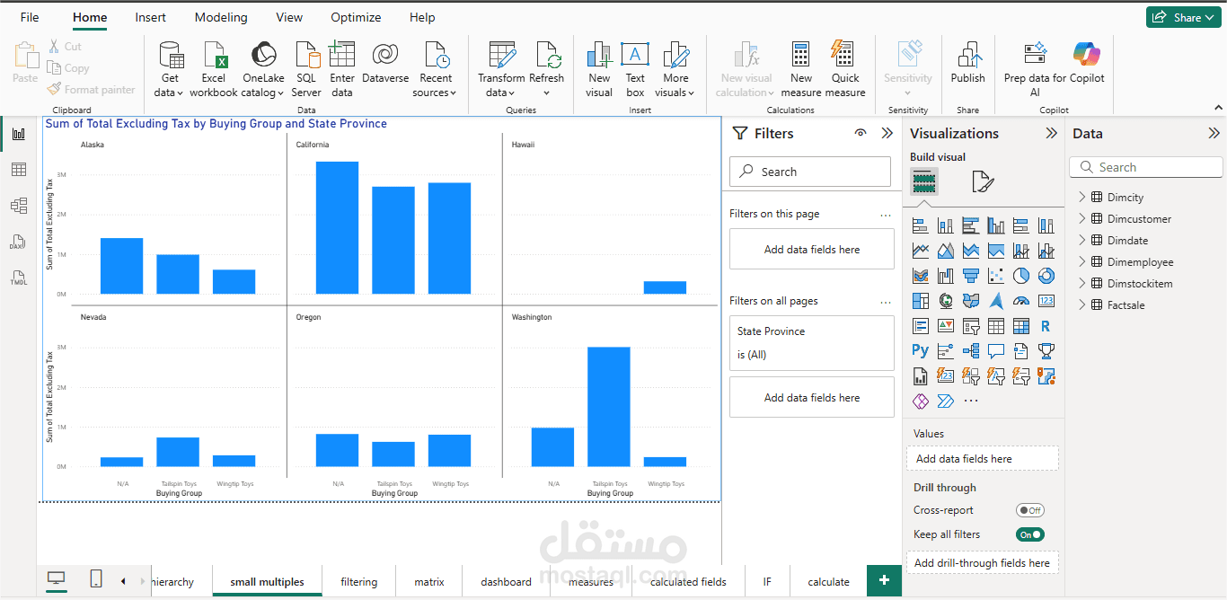This screenshot has height=600, width=1227.
Task: Switch to Table view in left sidebar
Action: tap(19, 170)
